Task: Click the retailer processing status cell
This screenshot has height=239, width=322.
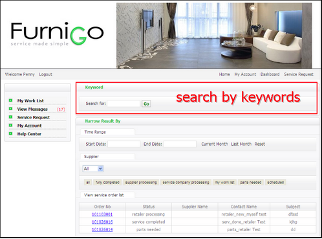Action: 149,214
